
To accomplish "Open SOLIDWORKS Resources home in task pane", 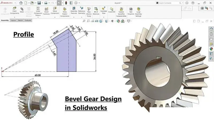I will pyautogui.click(x=211, y=29).
